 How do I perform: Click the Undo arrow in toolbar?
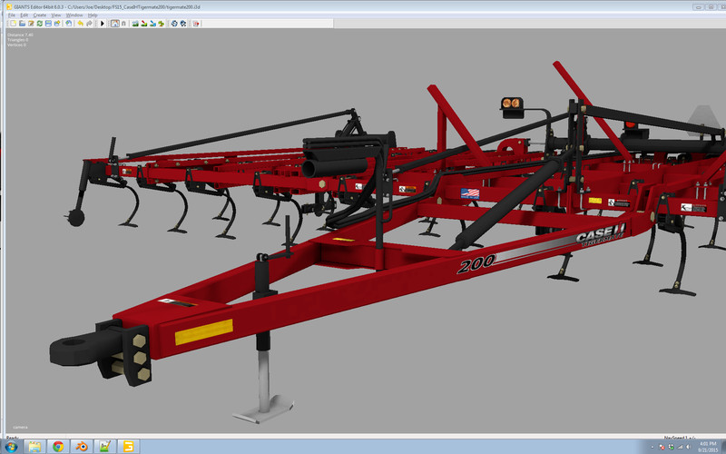80,23
